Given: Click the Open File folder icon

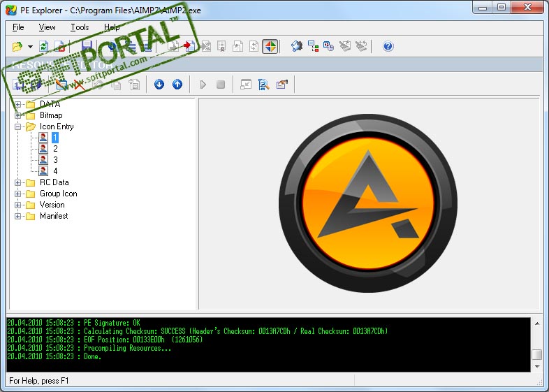Looking at the screenshot, I should [17, 46].
